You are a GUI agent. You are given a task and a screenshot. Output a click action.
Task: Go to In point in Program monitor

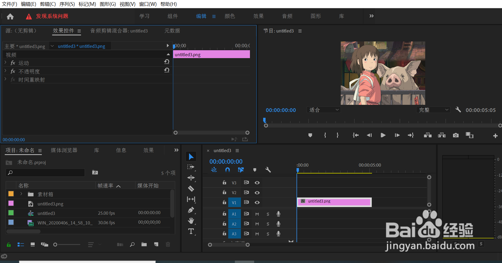(x=356, y=135)
